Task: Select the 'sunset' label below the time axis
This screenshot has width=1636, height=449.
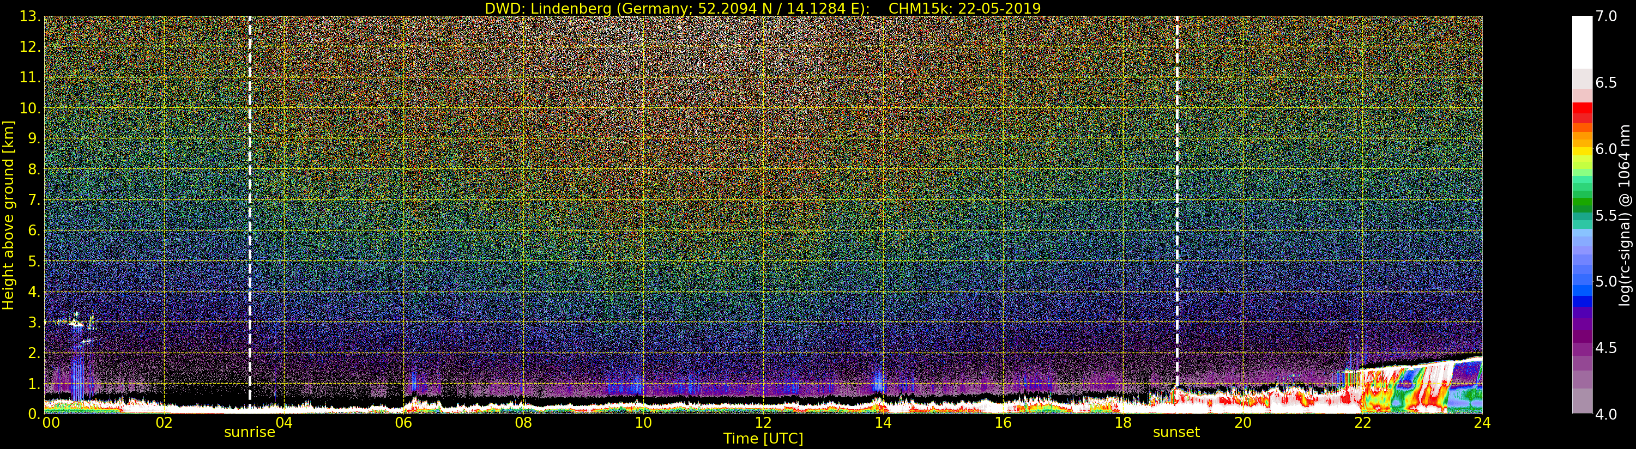Action: pyautogui.click(x=1176, y=433)
